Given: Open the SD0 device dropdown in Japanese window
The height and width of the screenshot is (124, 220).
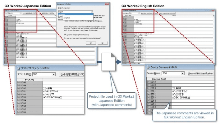Looking at the screenshot, I should (x=54, y=74).
